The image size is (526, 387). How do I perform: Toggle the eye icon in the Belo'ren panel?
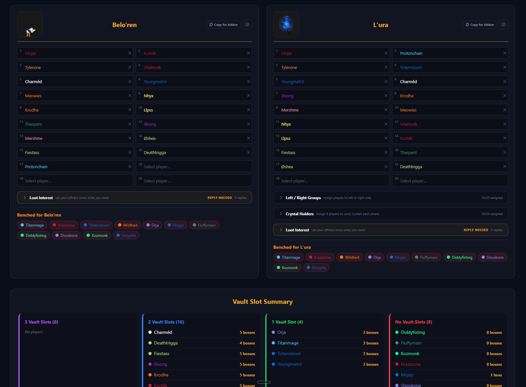pyautogui.click(x=247, y=24)
